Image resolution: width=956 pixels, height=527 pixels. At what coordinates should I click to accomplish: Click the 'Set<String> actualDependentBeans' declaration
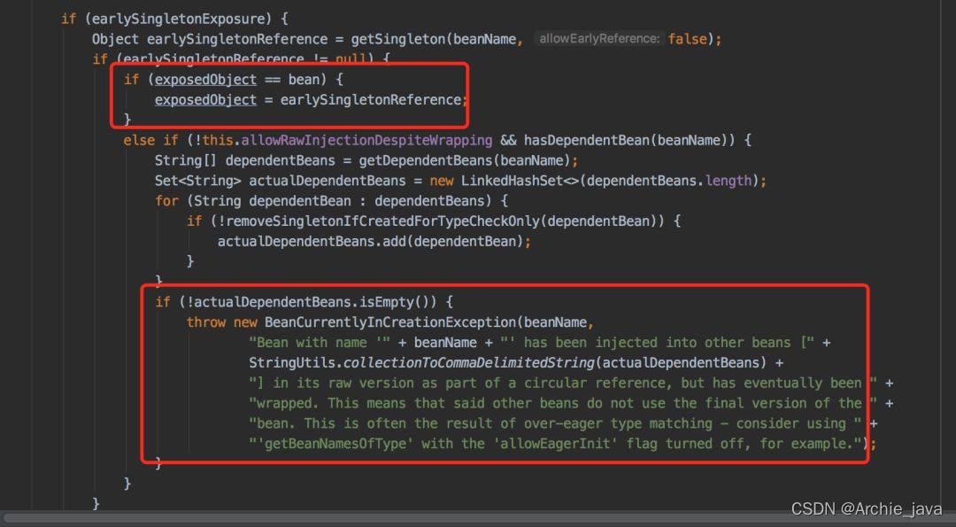[280, 181]
